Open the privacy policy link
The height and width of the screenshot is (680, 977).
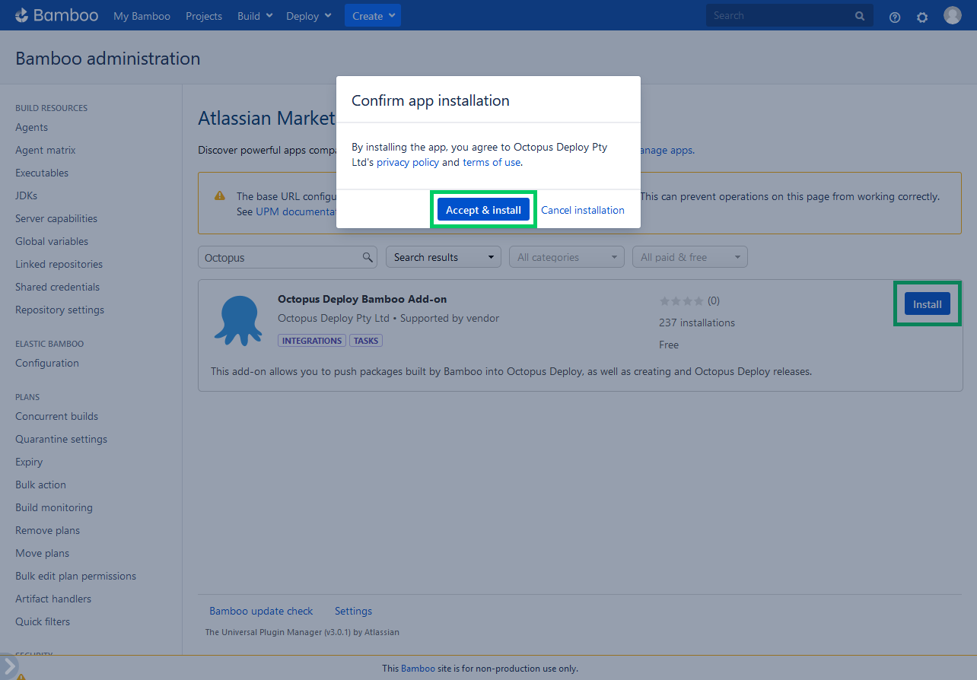click(x=408, y=162)
